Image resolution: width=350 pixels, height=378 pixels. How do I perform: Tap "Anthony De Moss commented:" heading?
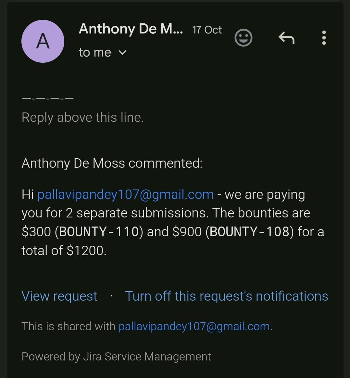coord(112,163)
